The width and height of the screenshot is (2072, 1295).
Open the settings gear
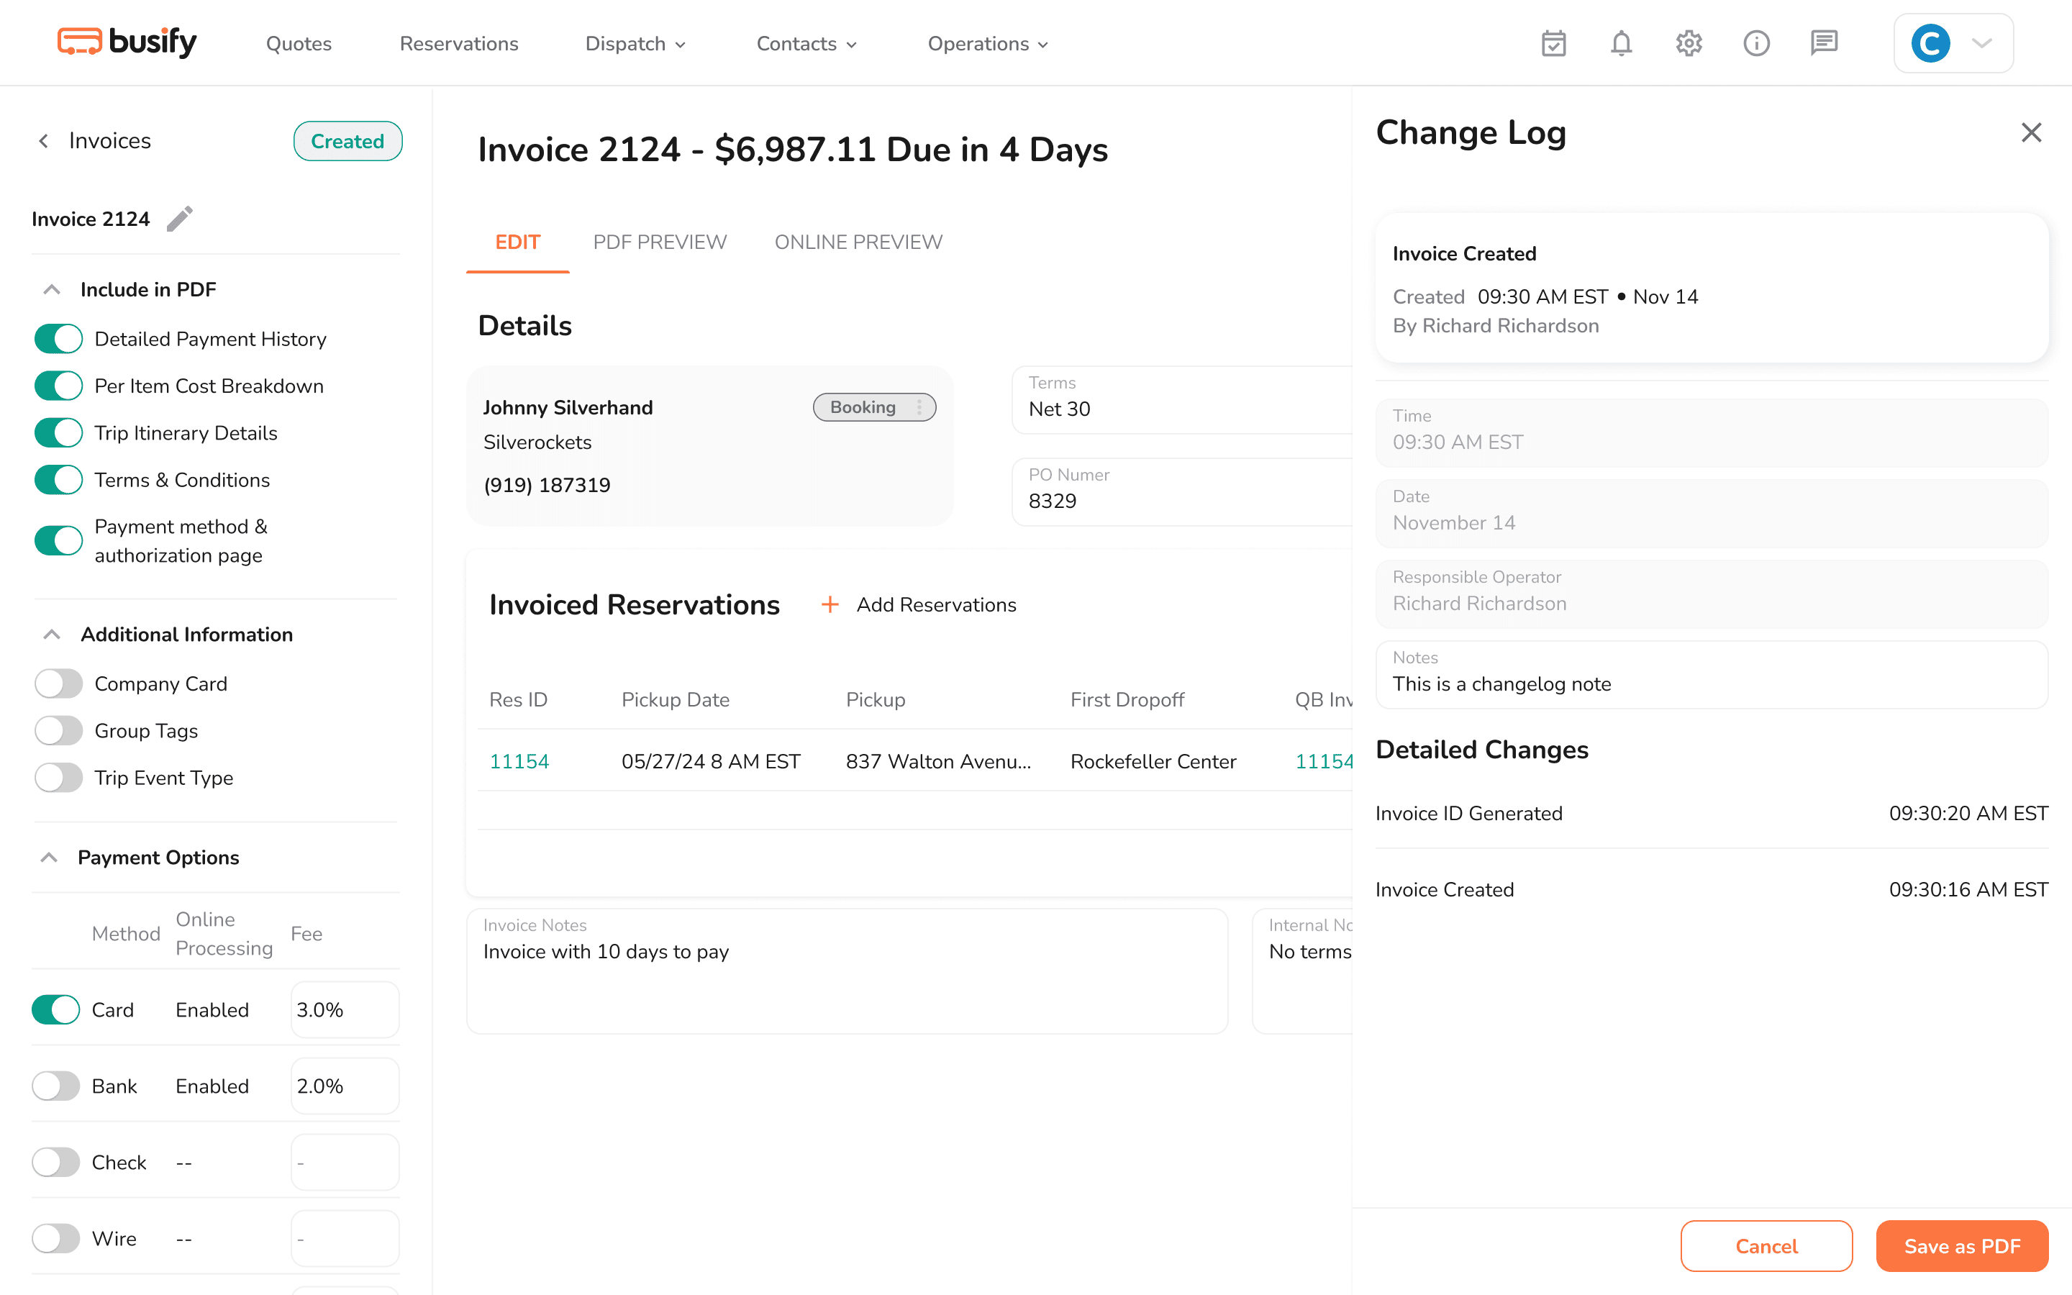pos(1689,43)
